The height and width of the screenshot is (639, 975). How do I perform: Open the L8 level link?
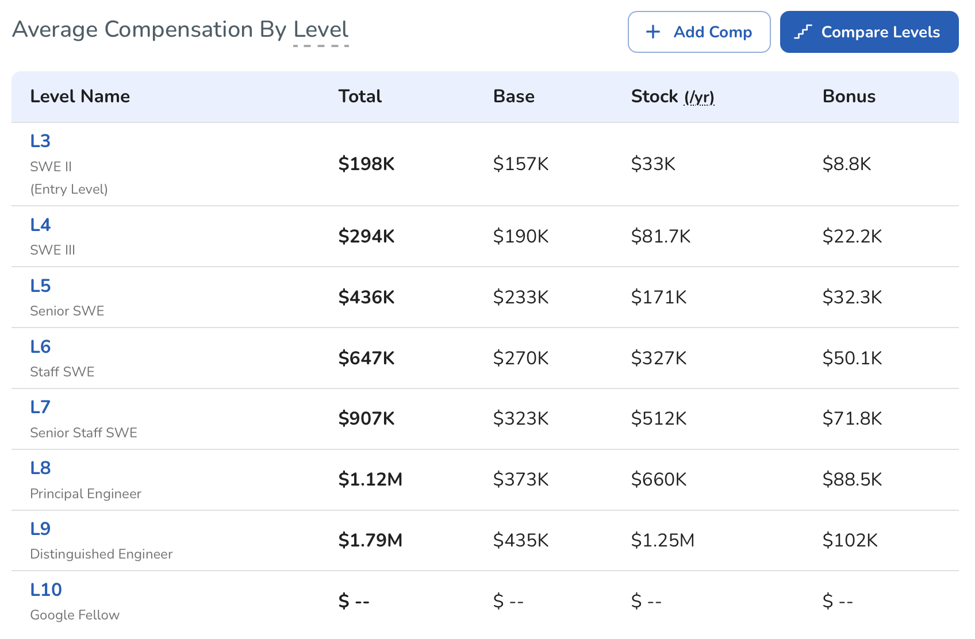pyautogui.click(x=40, y=468)
